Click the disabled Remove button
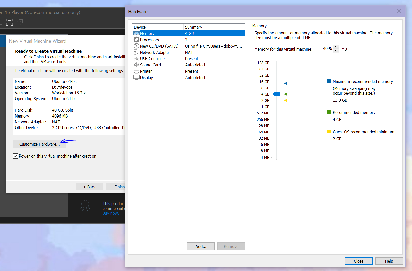Image resolution: width=412 pixels, height=271 pixels. coord(231,246)
